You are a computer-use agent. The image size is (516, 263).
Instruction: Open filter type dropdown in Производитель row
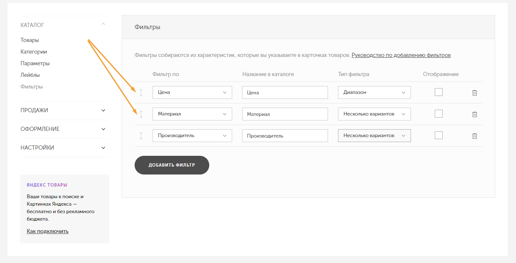[x=374, y=135]
